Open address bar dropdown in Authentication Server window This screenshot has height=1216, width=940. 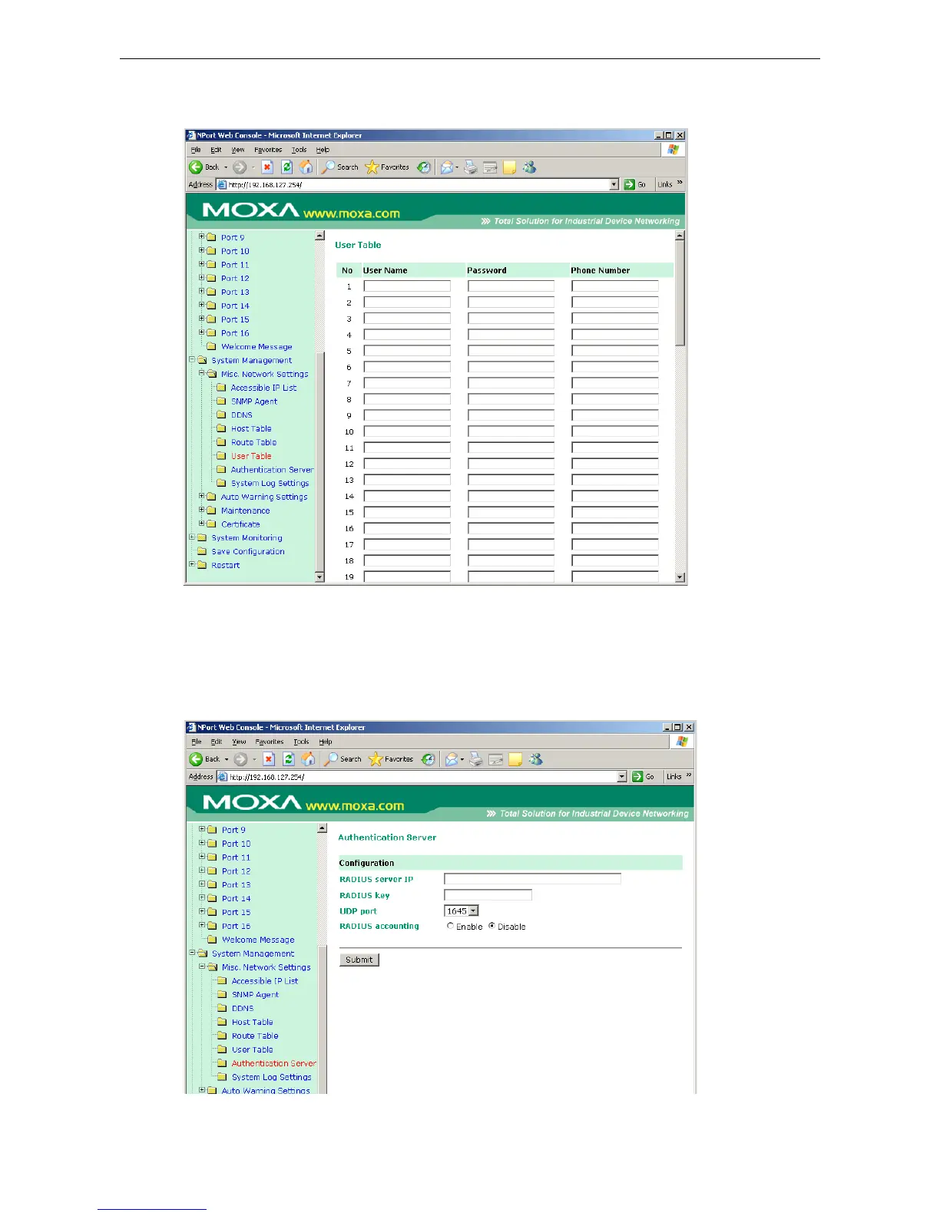click(x=622, y=777)
